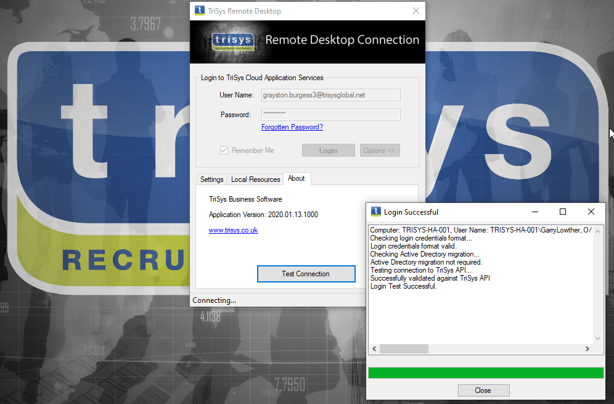Click 'Active Directory migration not required.' line
This screenshot has height=404, width=614.
click(x=426, y=262)
